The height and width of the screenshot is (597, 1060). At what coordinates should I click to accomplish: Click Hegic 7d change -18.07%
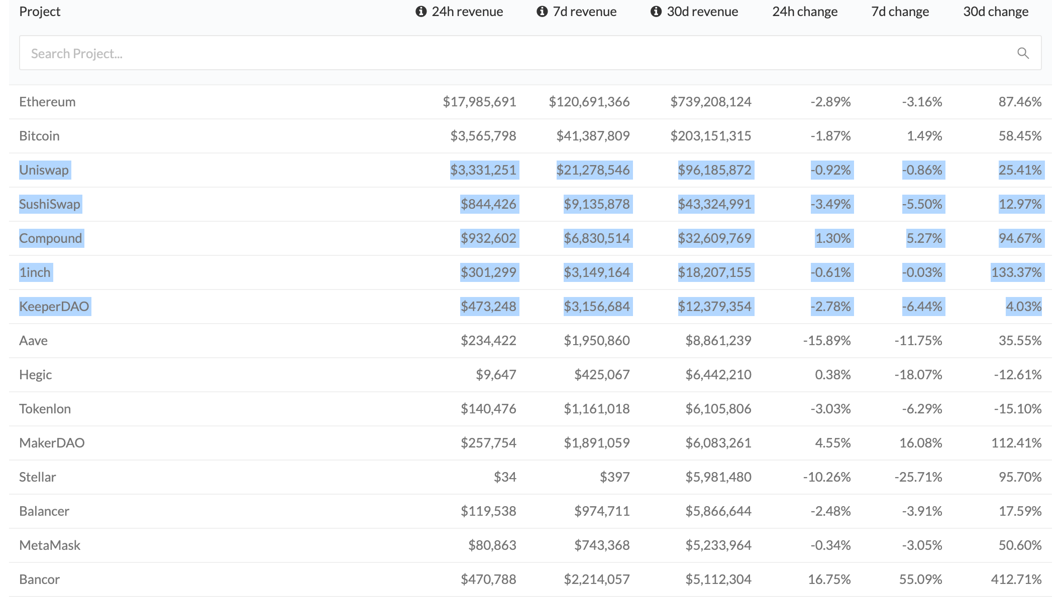click(x=918, y=375)
